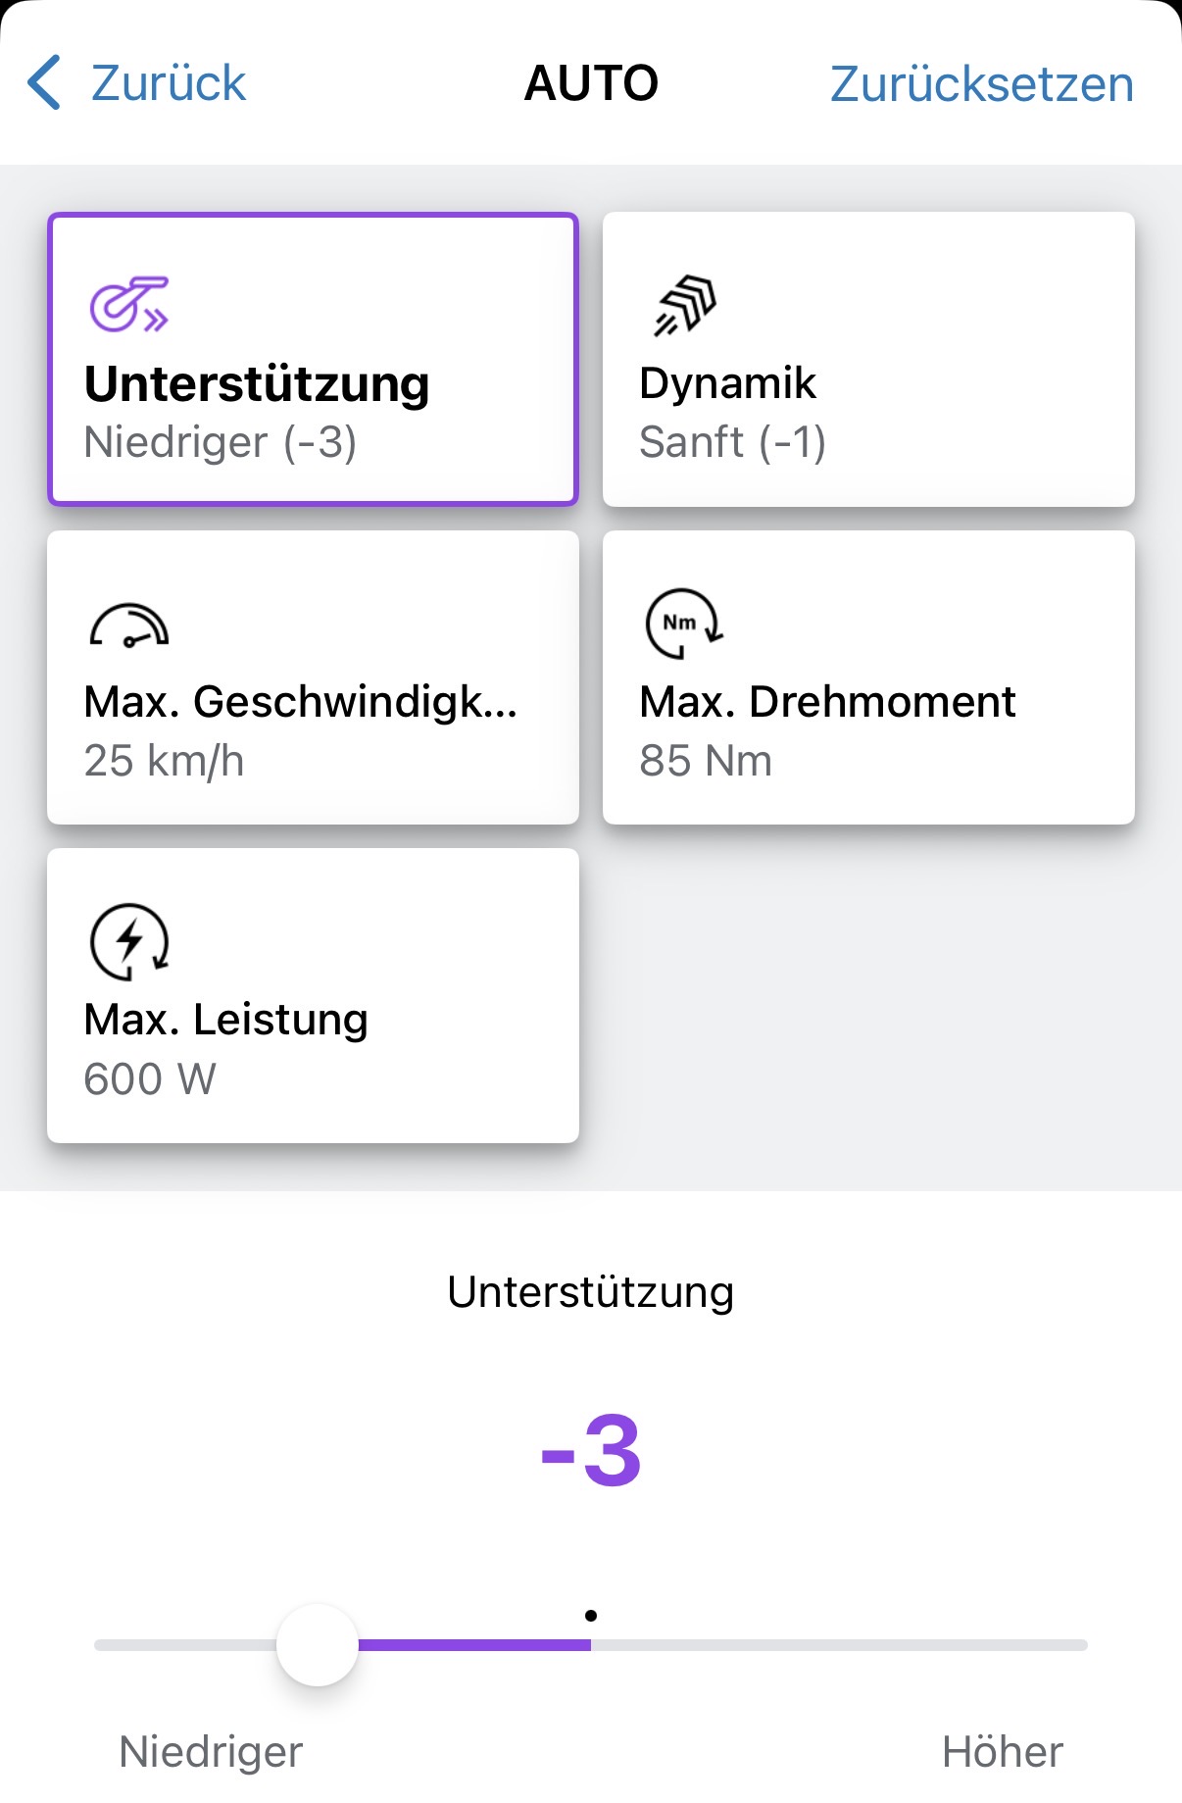The height and width of the screenshot is (1803, 1182).
Task: Tap the Niedriger label under the slider
Action: [211, 1752]
